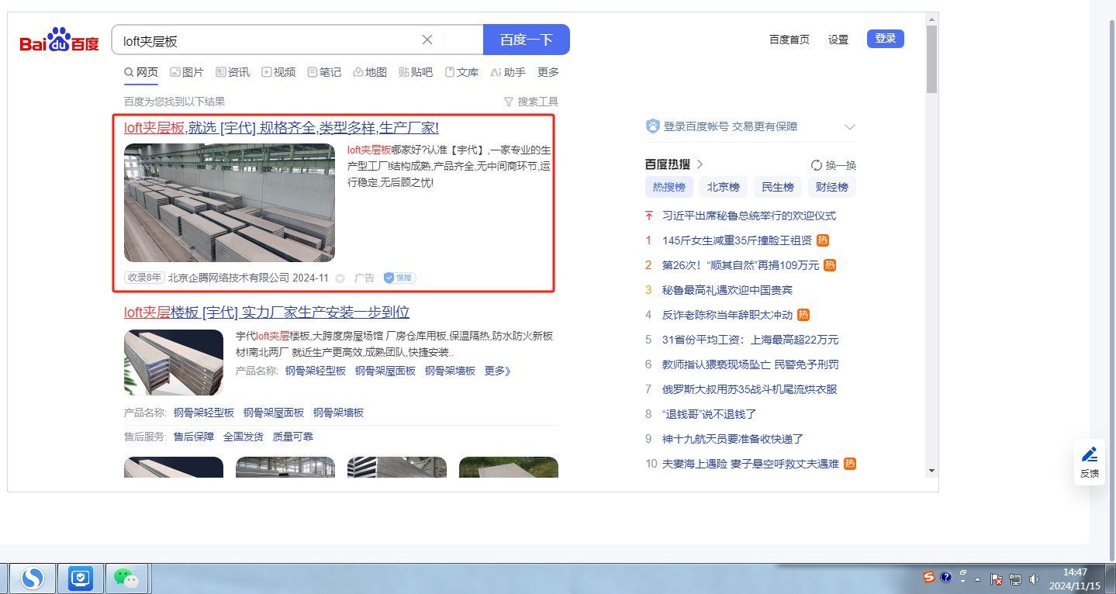Refresh hot searches with 换一换
The height and width of the screenshot is (594, 1116).
point(834,165)
